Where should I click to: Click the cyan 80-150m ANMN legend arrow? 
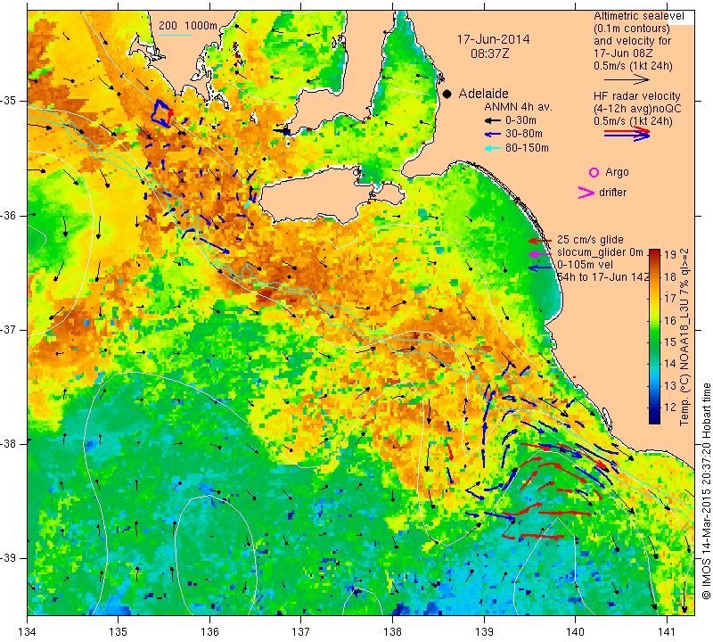pyautogui.click(x=493, y=148)
